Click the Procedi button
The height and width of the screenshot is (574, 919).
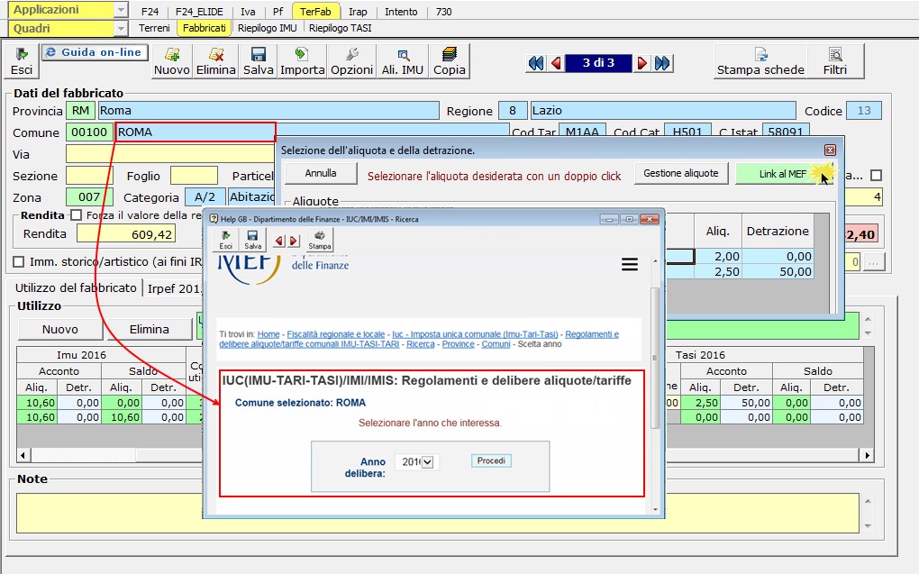click(x=491, y=460)
